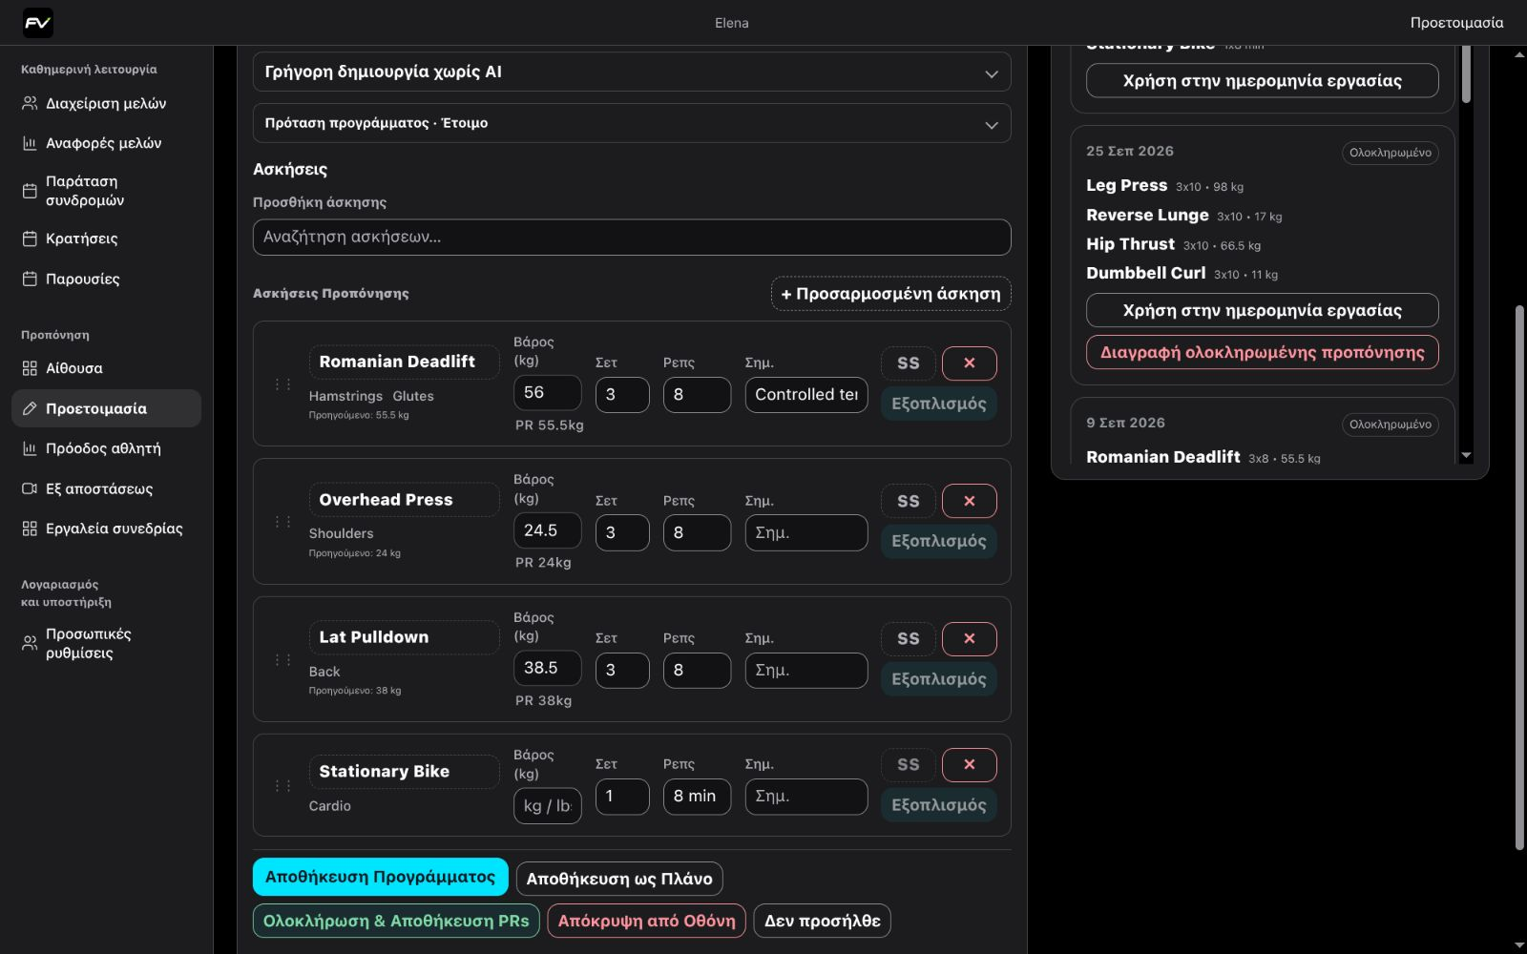The image size is (1527, 954).
Task: Open Εξοπλισμός for Overhead Press
Action: (939, 541)
